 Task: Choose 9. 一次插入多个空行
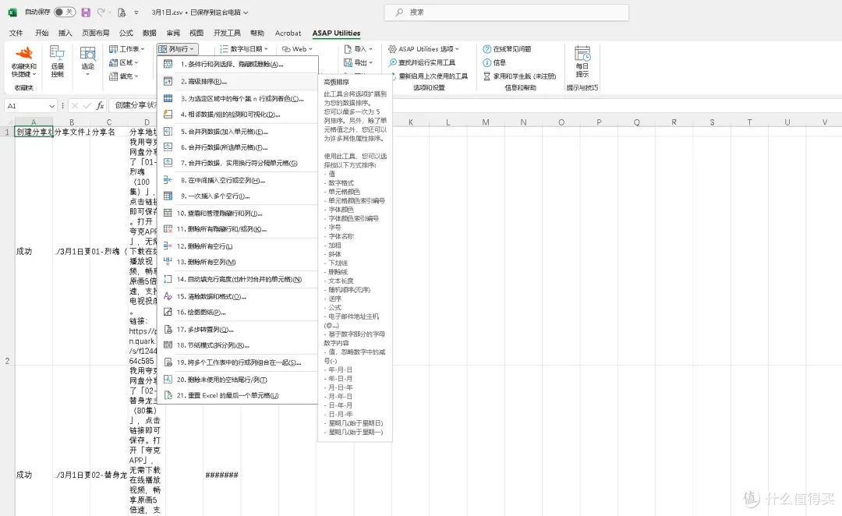point(238,196)
